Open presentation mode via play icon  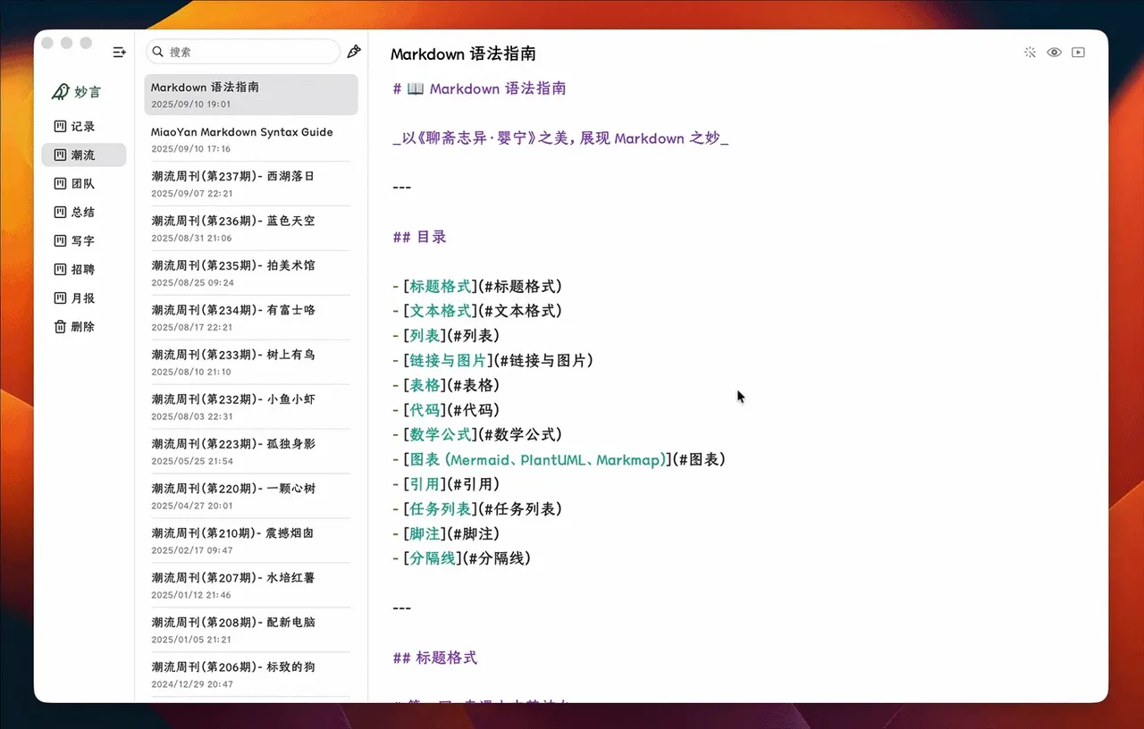1078,53
